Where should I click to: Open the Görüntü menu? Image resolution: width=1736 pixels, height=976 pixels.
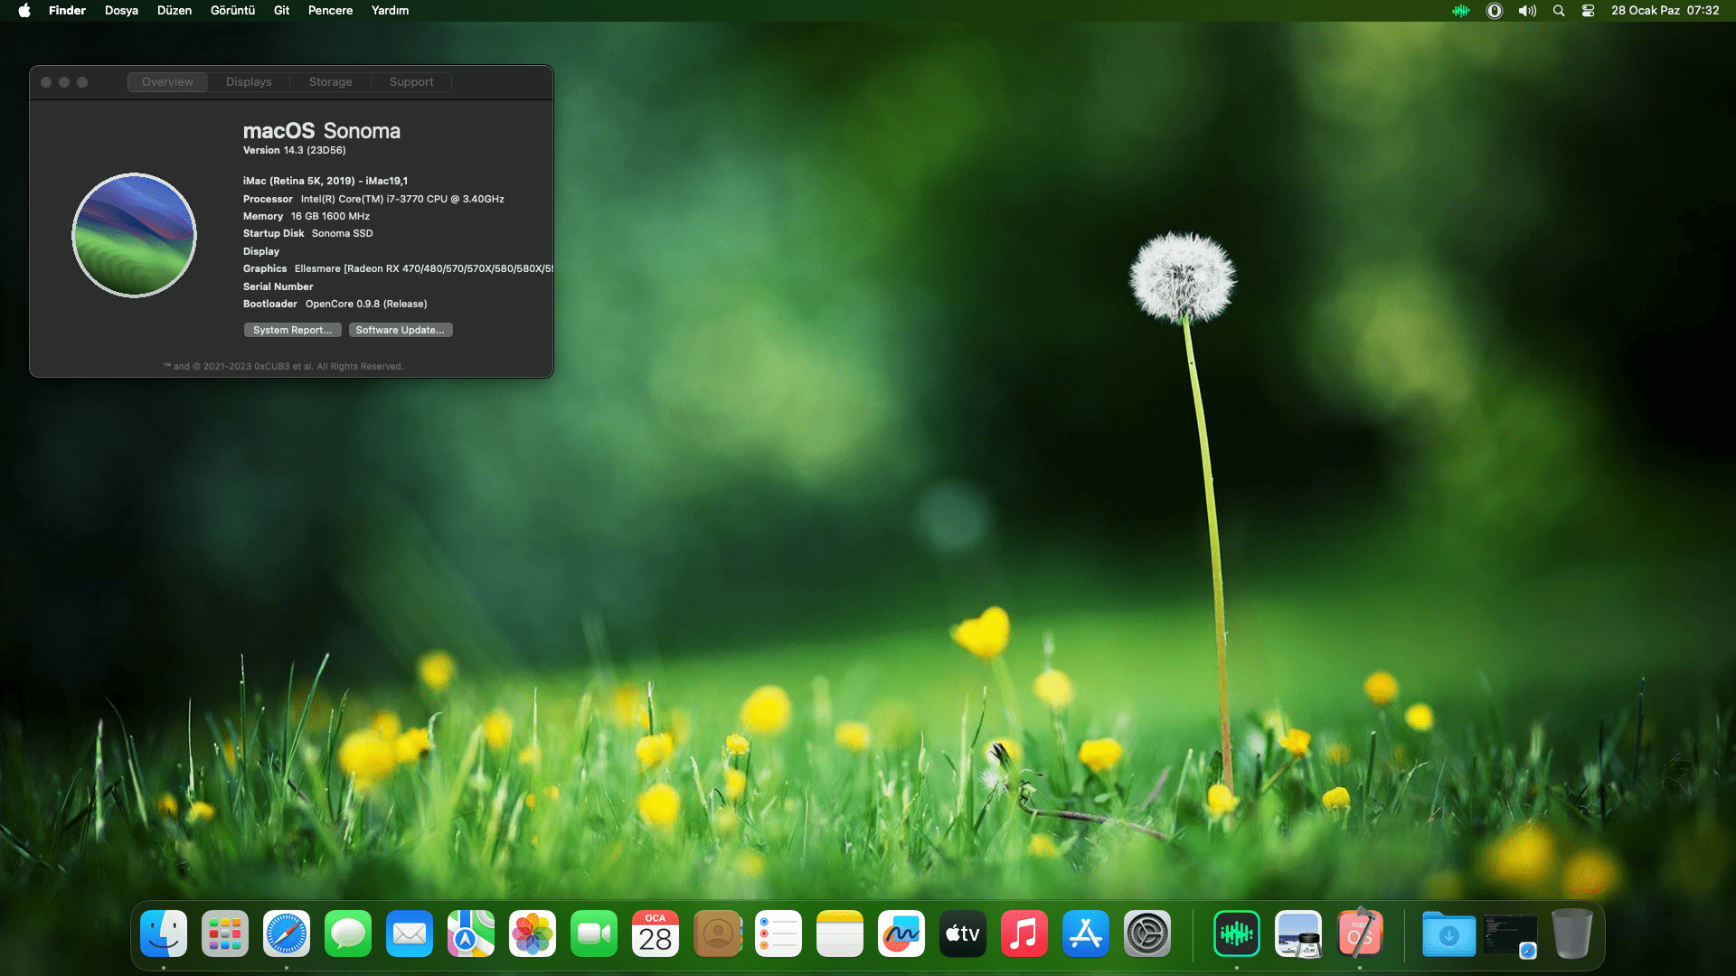point(232,11)
